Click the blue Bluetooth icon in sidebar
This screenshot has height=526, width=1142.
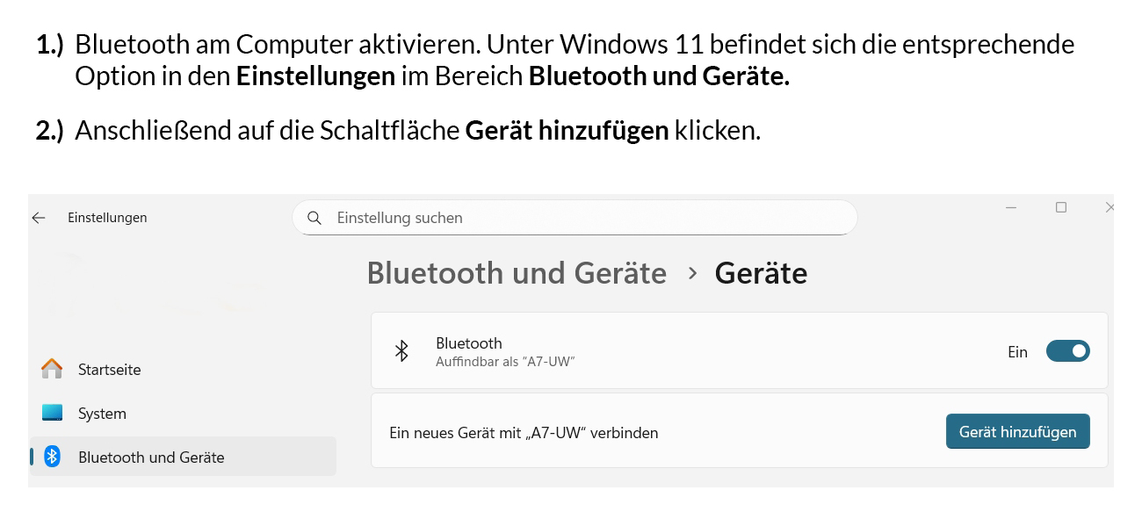tap(52, 457)
